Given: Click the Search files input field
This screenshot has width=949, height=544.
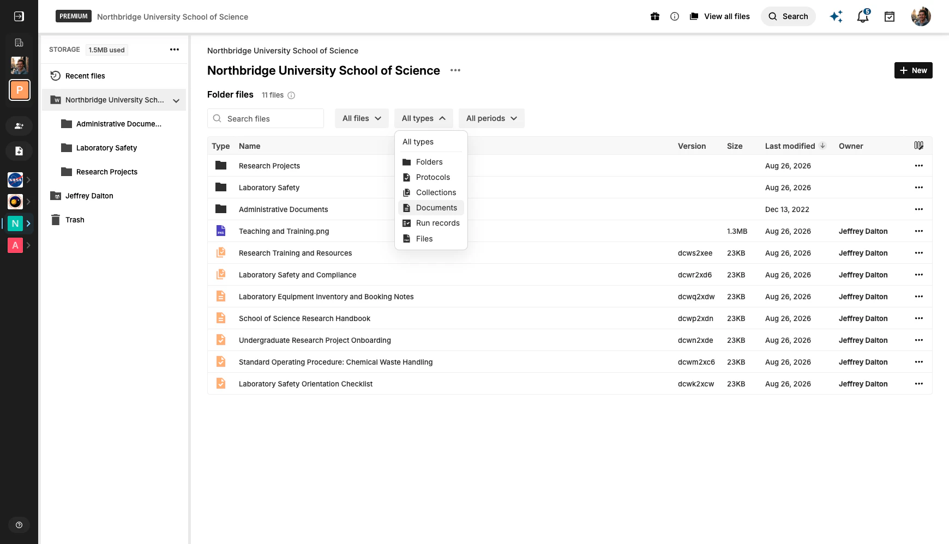Looking at the screenshot, I should pyautogui.click(x=266, y=118).
